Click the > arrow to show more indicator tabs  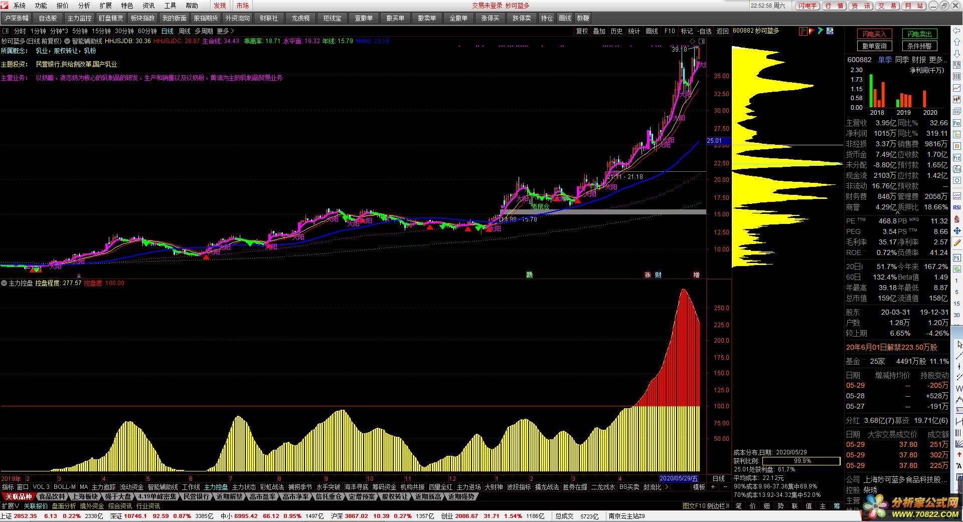667,487
